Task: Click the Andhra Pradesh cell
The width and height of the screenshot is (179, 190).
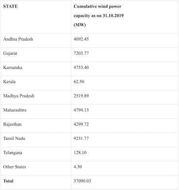Action: [18, 39]
